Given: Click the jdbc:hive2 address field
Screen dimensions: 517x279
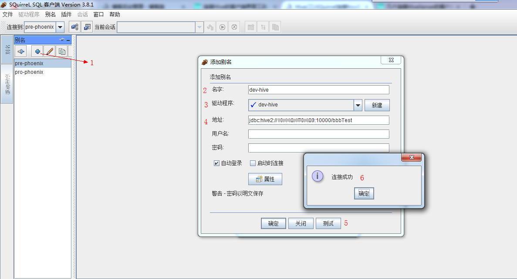Looking at the screenshot, I should 318,120.
